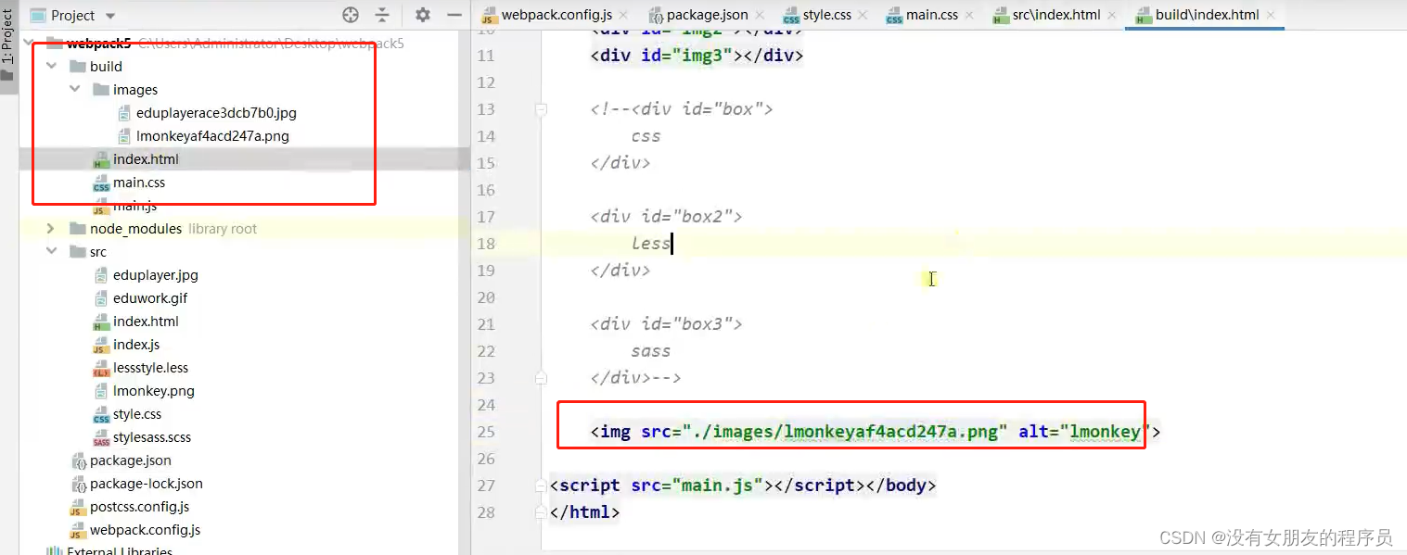Switch to src\index.html editor tab
Viewport: 1407px width, 555px height.
point(1056,15)
